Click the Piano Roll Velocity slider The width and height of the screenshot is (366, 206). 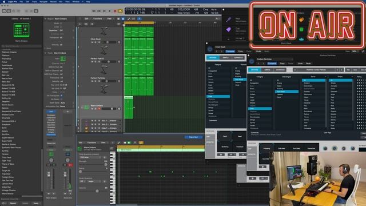pos(93,191)
